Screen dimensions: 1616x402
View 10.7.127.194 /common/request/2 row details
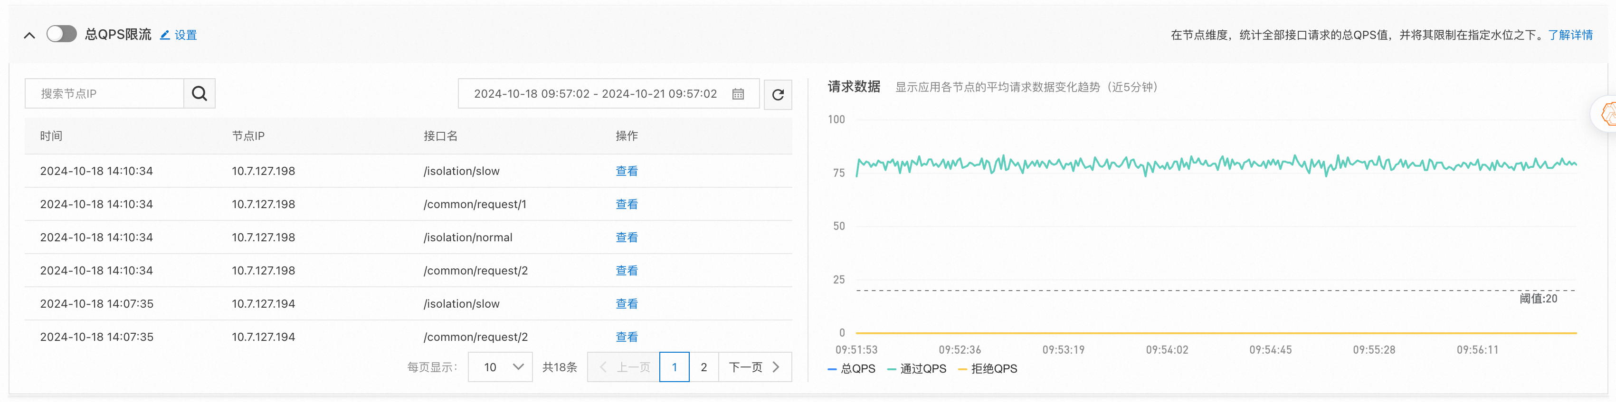627,337
